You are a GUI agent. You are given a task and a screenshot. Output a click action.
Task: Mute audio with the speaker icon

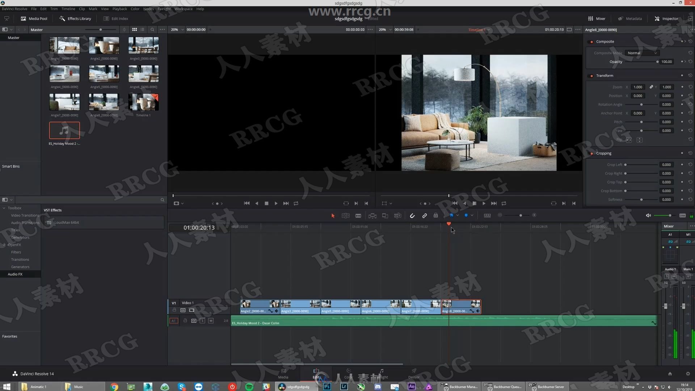[x=648, y=216]
